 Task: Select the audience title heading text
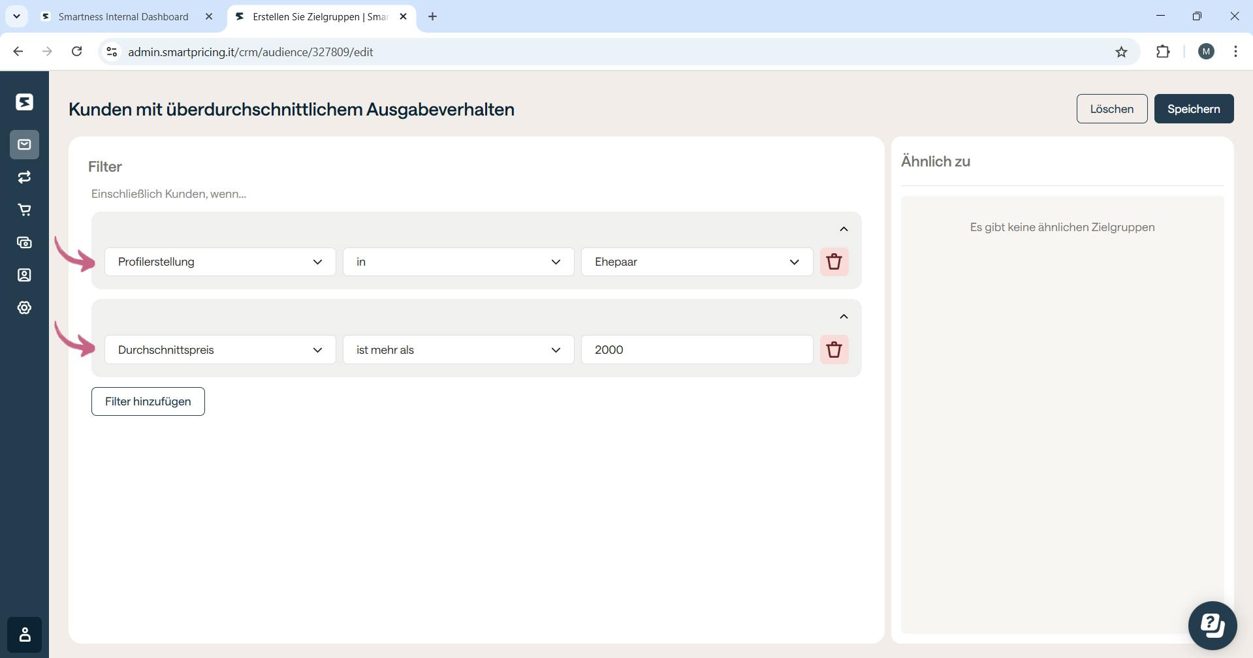pyautogui.click(x=291, y=109)
